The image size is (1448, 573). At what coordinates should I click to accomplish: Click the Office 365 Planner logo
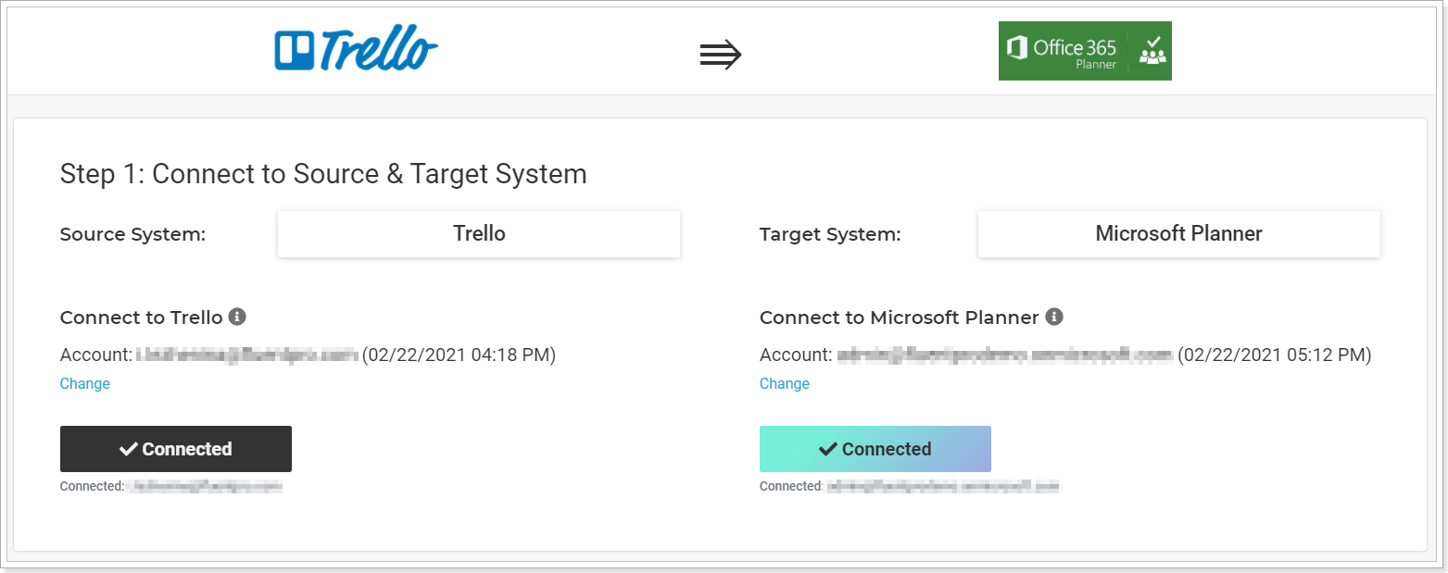click(x=1085, y=51)
